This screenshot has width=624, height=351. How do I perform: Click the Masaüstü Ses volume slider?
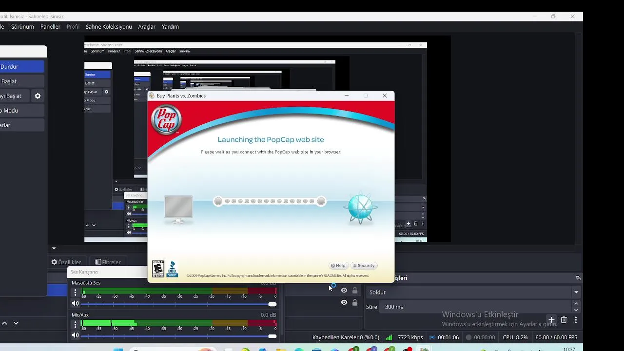click(x=179, y=304)
